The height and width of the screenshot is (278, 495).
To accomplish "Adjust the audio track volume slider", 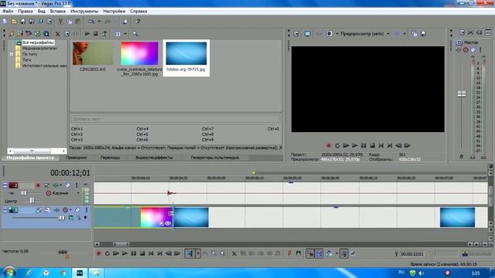I will tap(24, 193).
